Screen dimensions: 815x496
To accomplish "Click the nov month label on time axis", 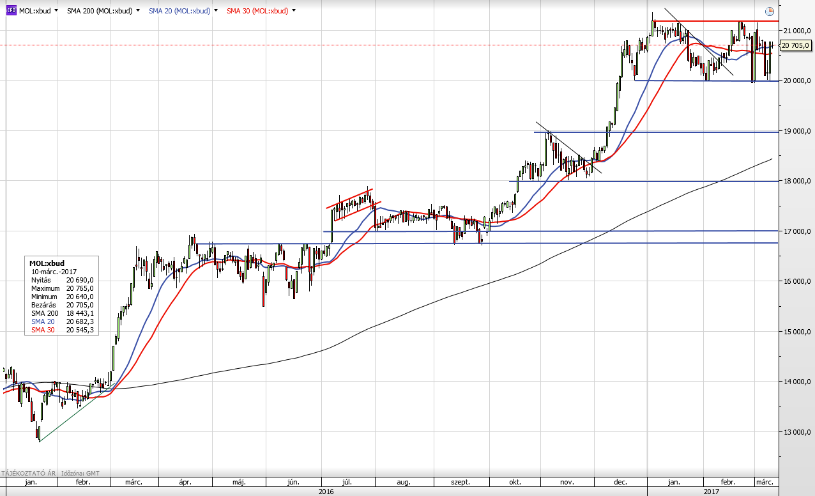I will click(x=567, y=482).
